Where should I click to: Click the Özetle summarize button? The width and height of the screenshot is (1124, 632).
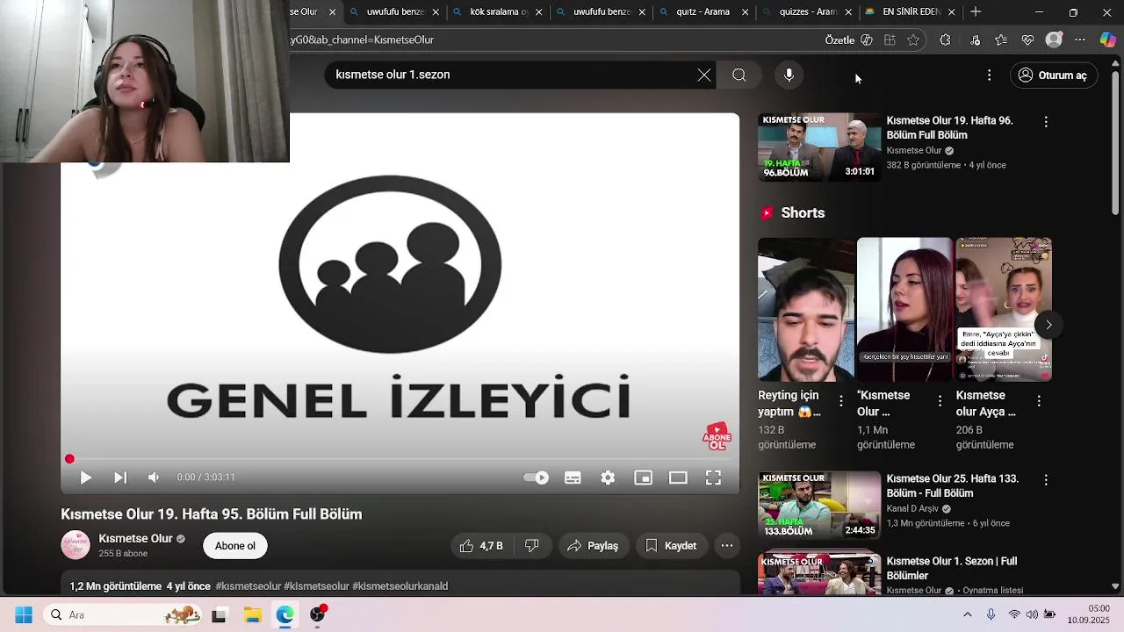coord(848,39)
